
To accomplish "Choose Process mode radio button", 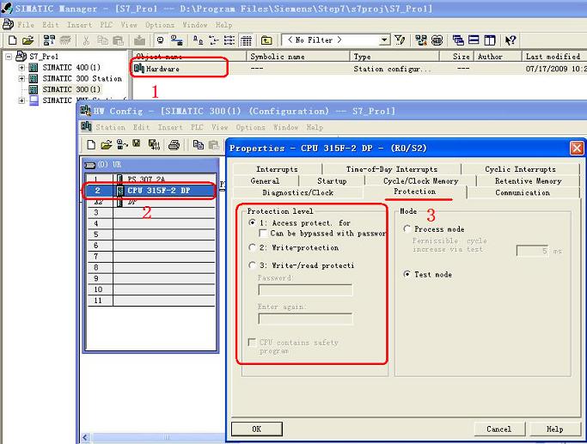I will point(407,229).
